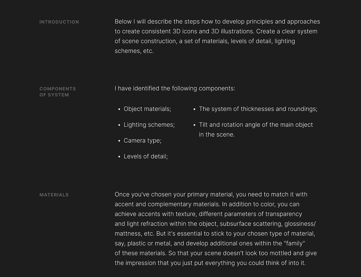Viewport: 361px width, 277px height.
Task: Click the "Object materials;" list item
Action: tap(147, 109)
